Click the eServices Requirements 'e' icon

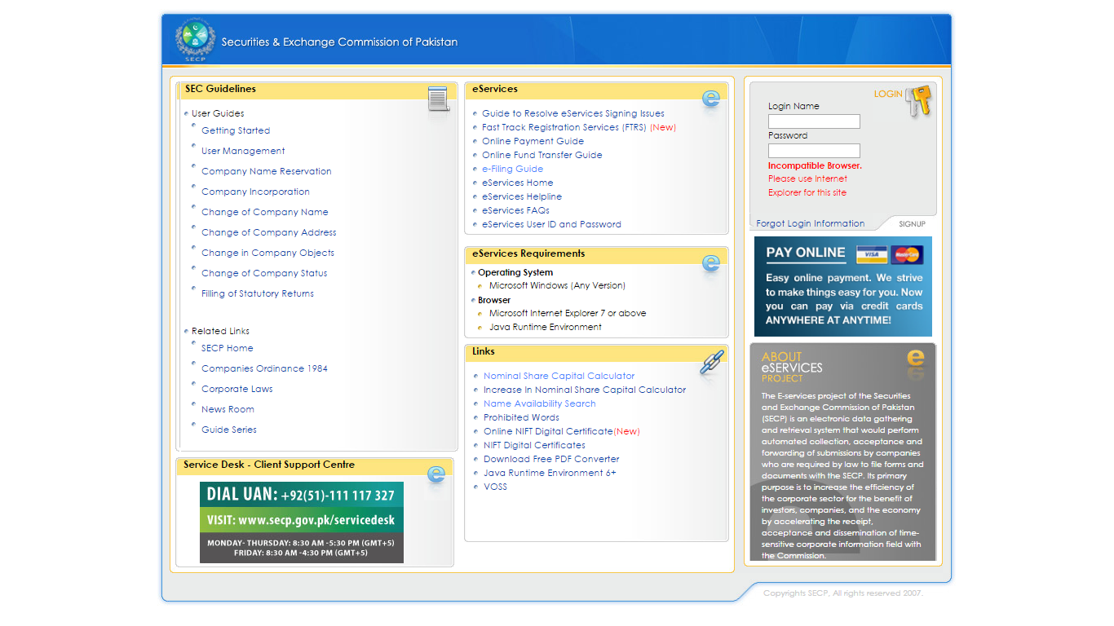711,263
